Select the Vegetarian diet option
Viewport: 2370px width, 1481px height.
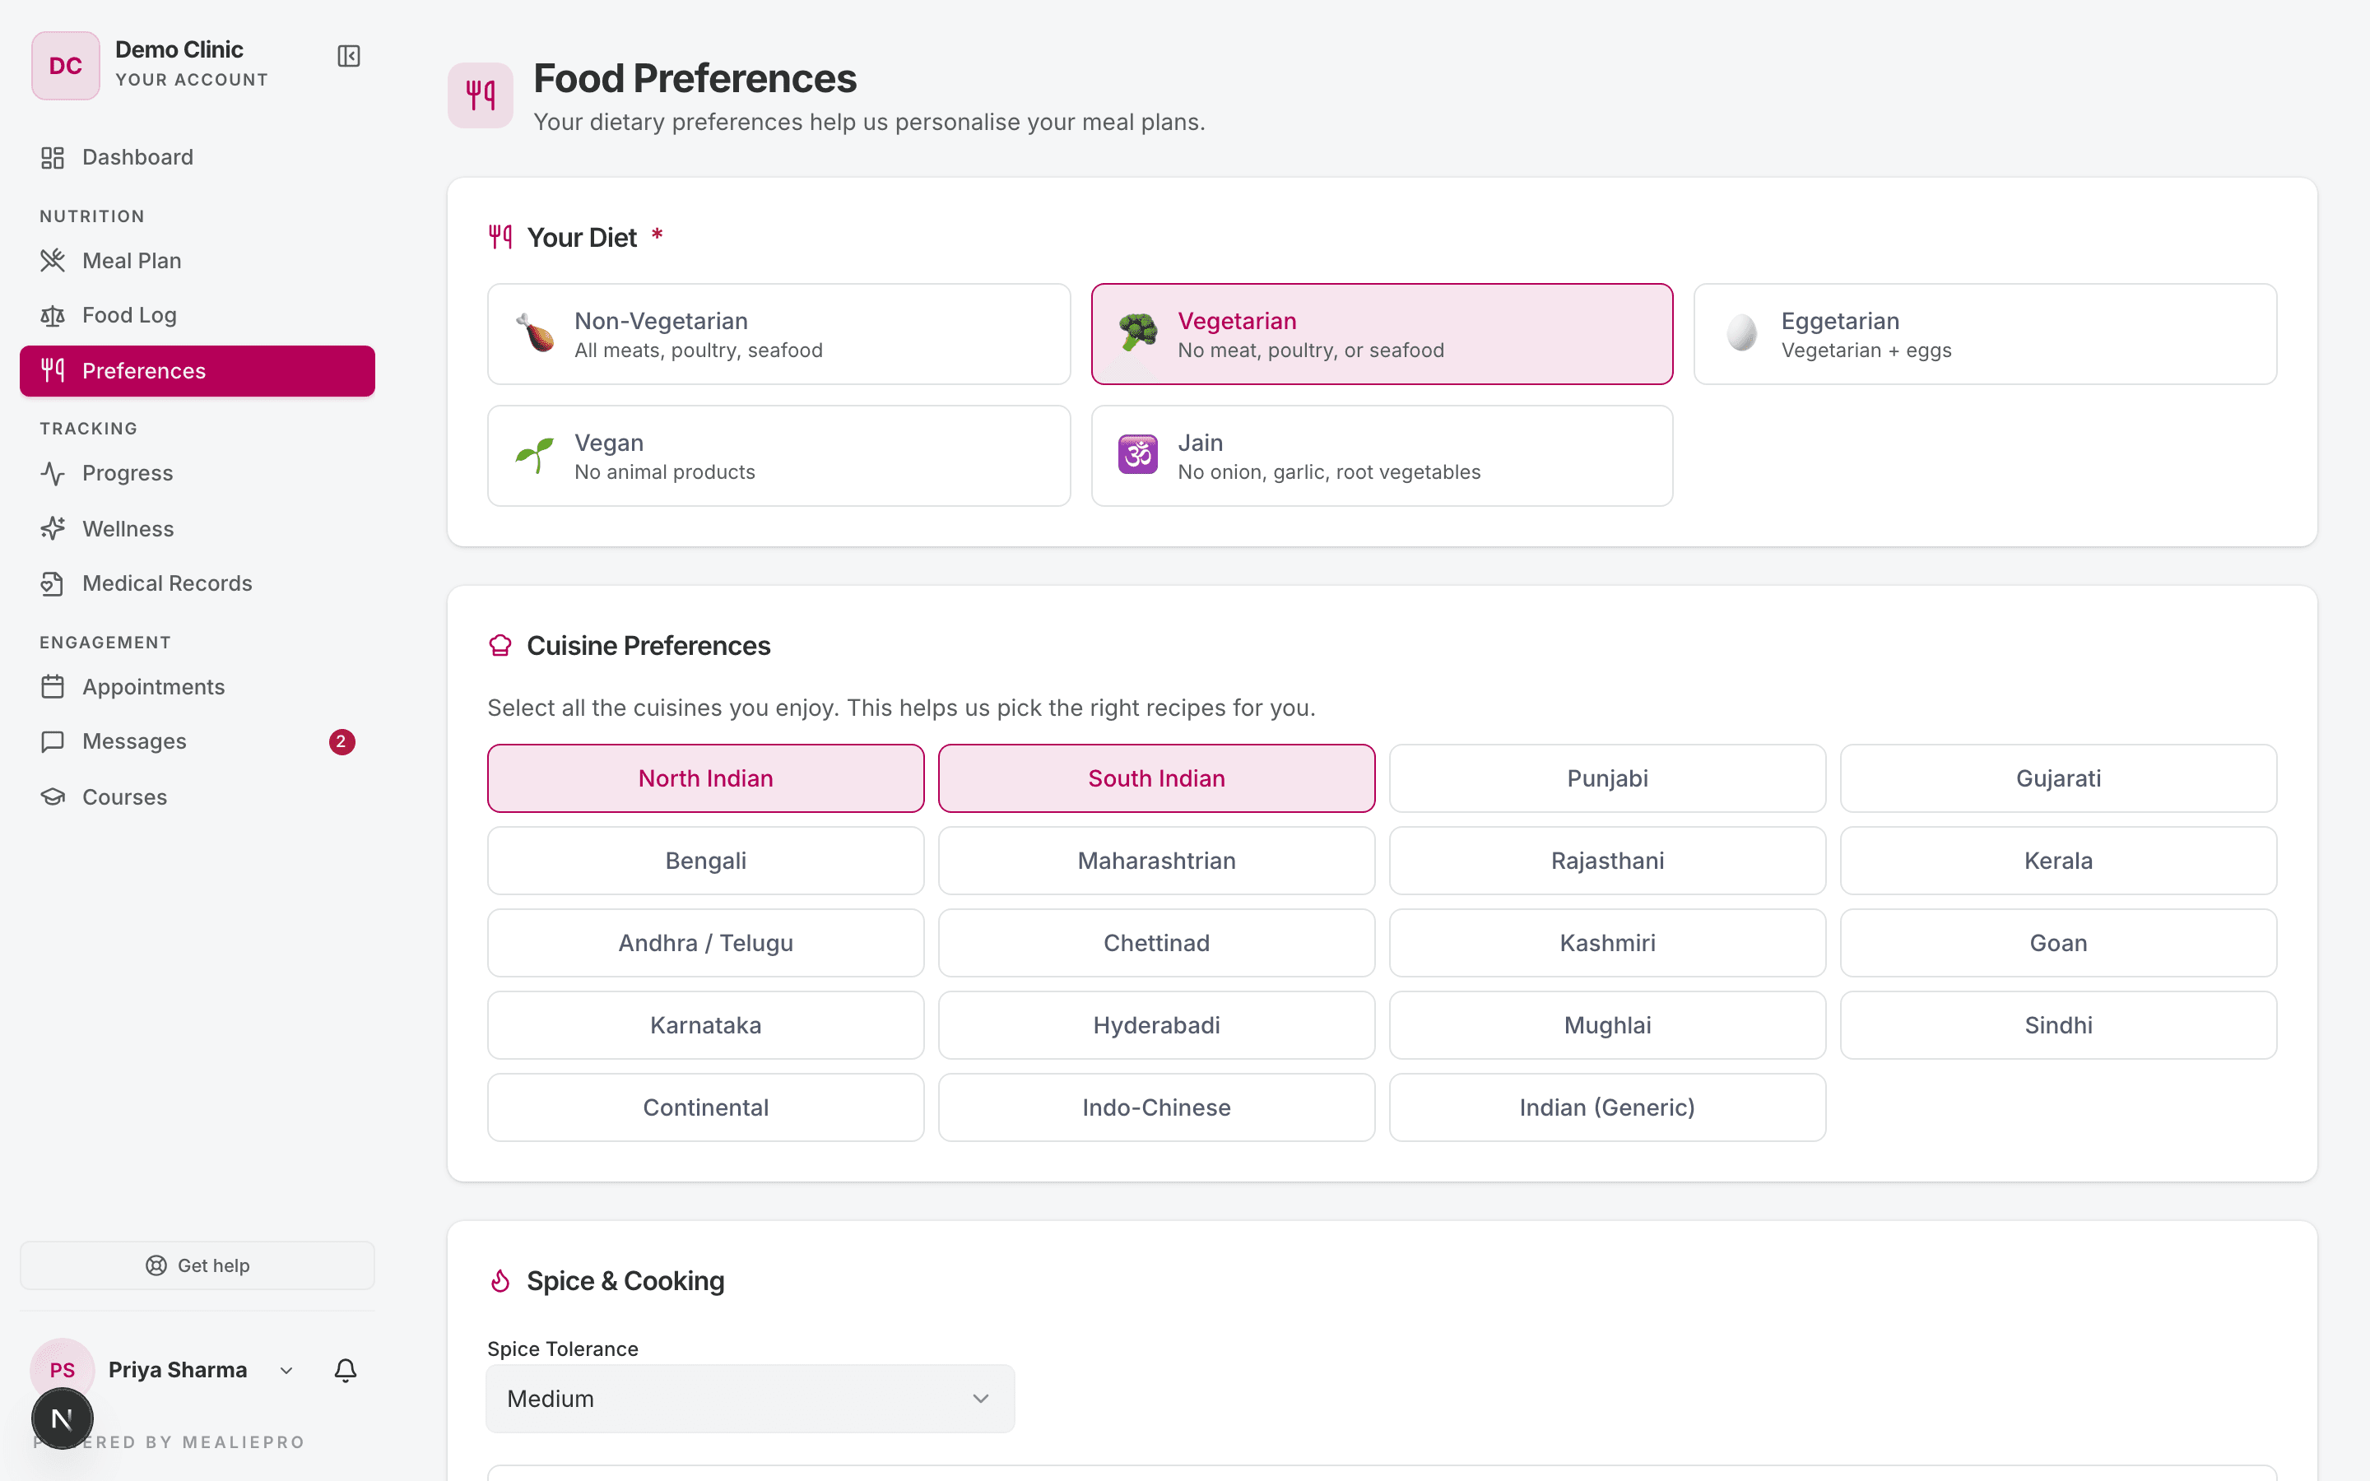pos(1382,334)
